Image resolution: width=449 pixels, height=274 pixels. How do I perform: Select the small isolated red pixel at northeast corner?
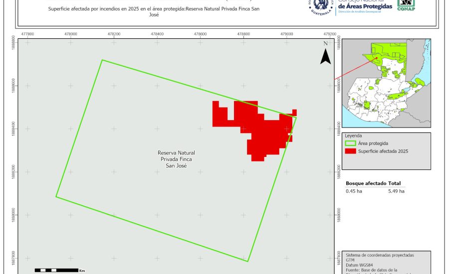(294, 112)
